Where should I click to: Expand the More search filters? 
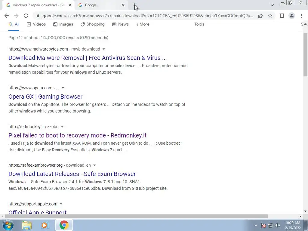coord(143,24)
